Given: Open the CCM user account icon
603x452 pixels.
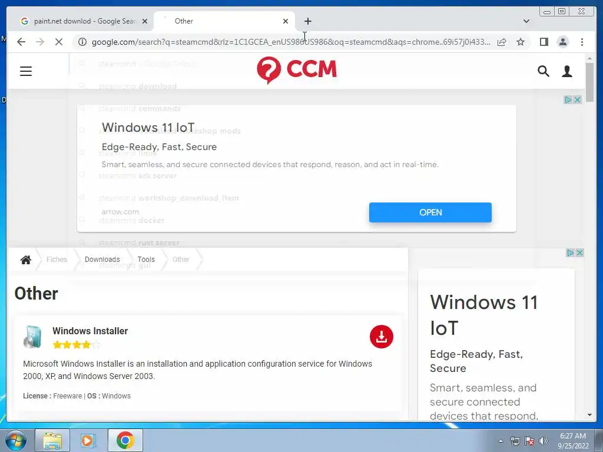Looking at the screenshot, I should pos(567,71).
